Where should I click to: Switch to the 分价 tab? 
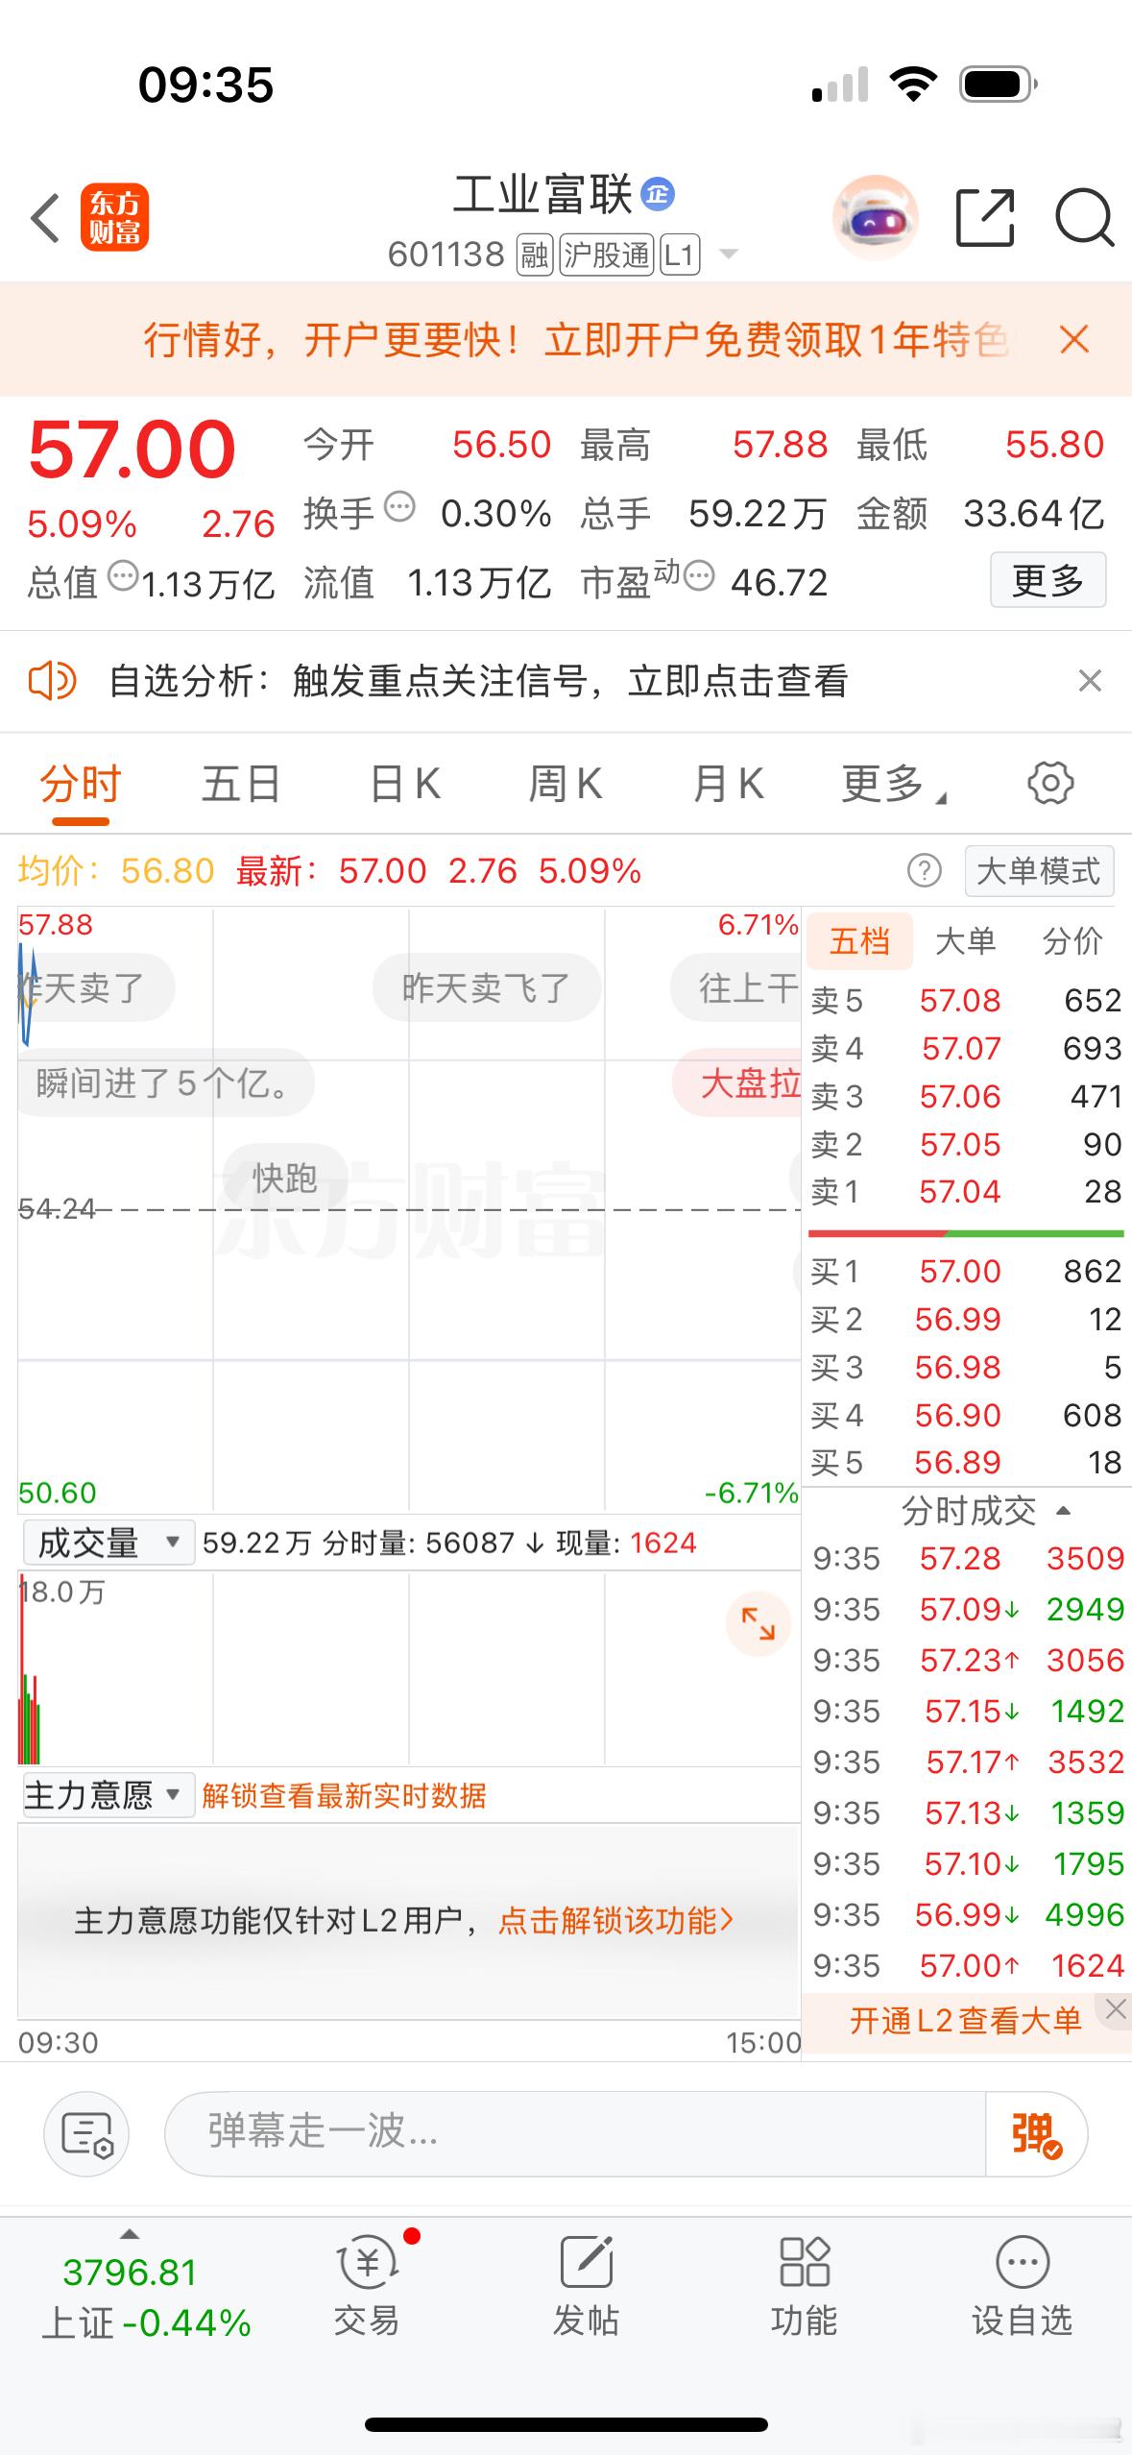click(x=1072, y=941)
